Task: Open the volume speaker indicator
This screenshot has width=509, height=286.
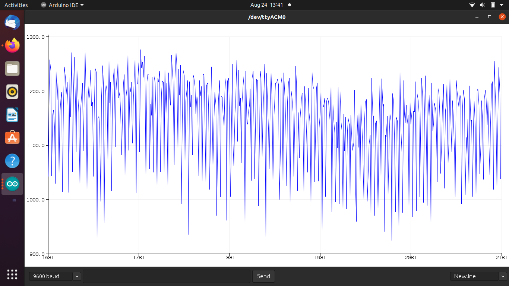Action: click(x=482, y=5)
